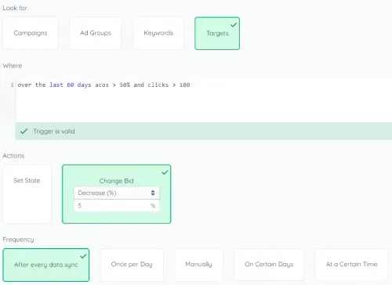The image size is (392, 285).
Task: Select the Campaigns option card
Action: (x=31, y=33)
